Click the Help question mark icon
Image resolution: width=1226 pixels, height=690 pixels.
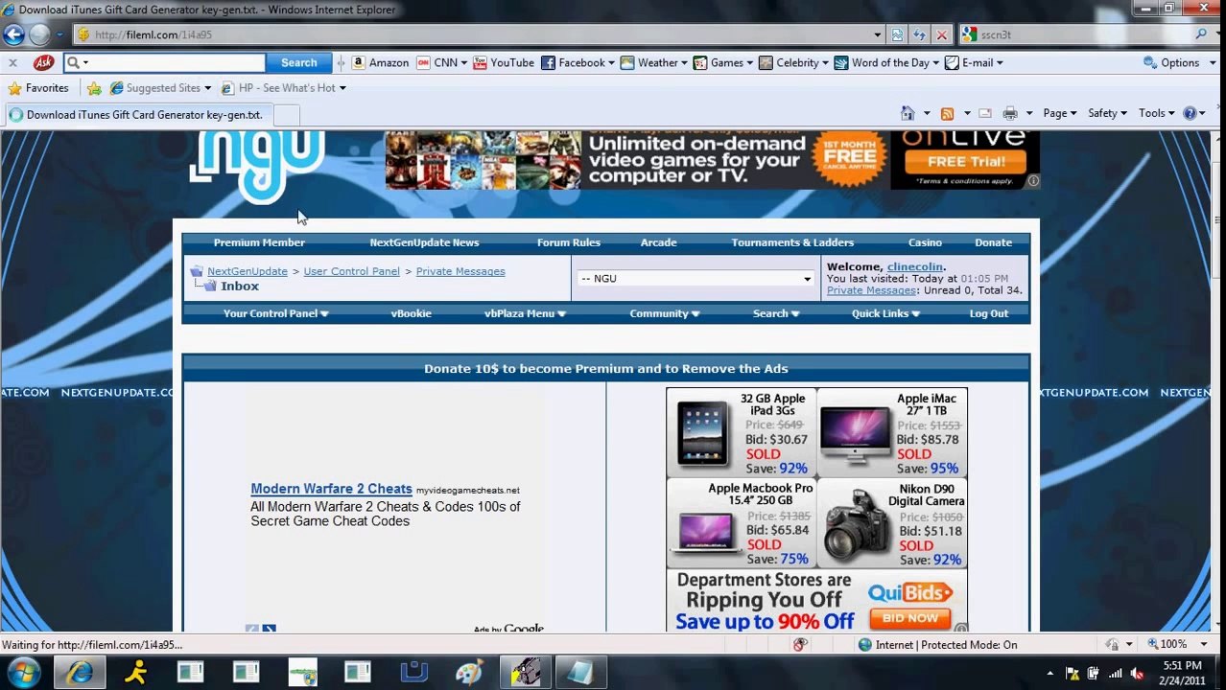(1190, 113)
